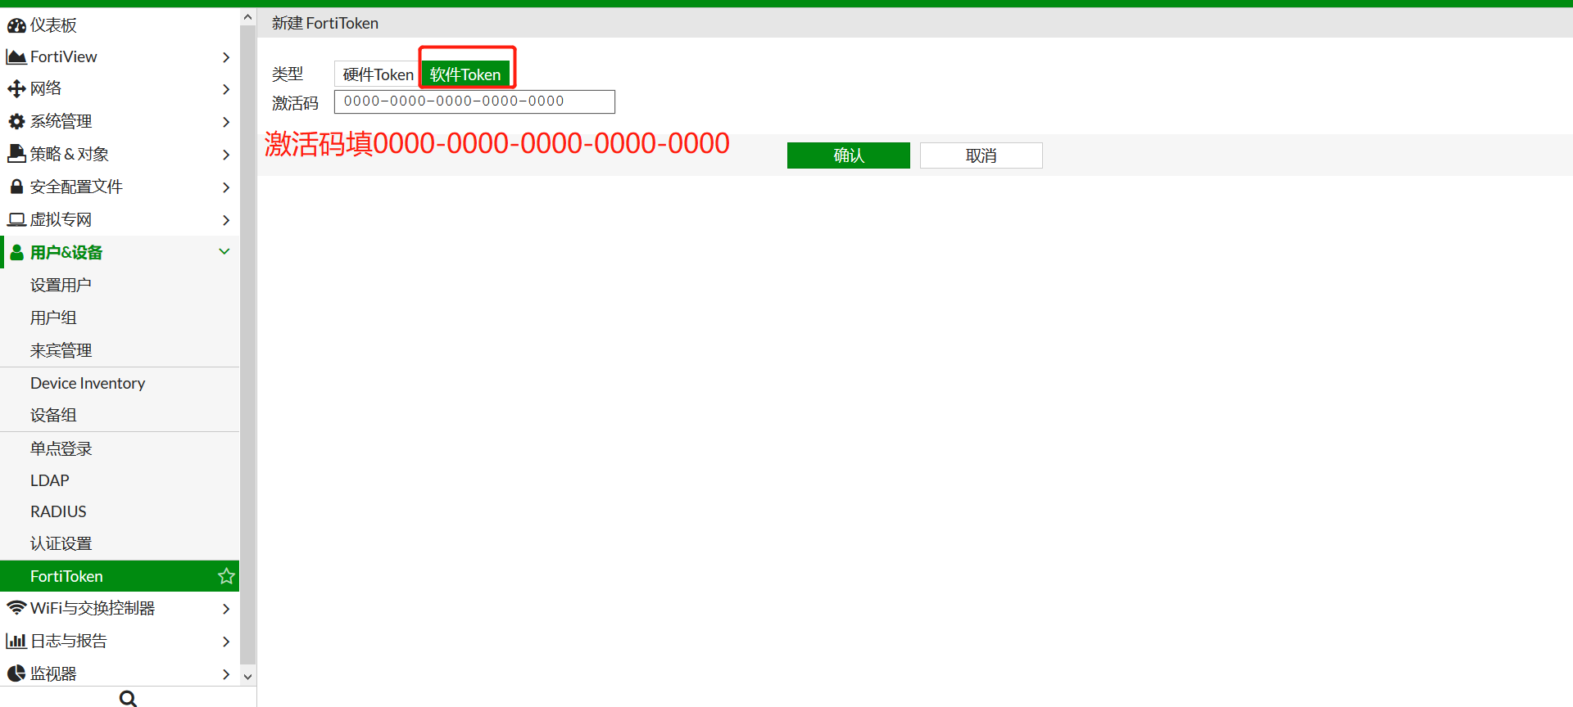The width and height of the screenshot is (1573, 707).
Task: Click the security profiles lock icon
Action: tap(16, 187)
